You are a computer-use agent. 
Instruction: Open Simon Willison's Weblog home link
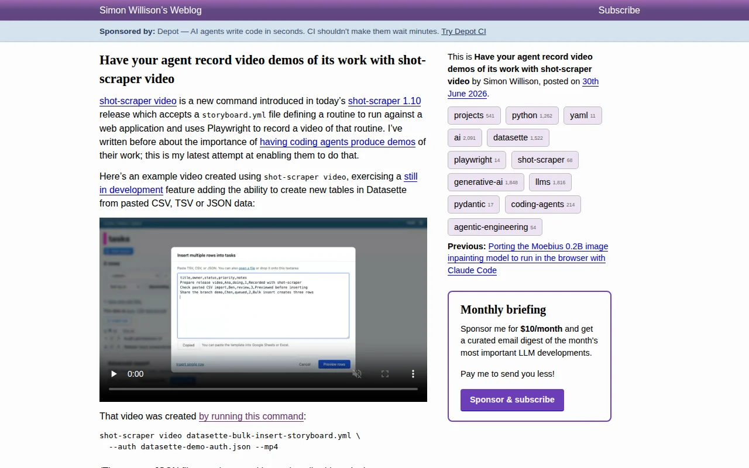(x=150, y=10)
